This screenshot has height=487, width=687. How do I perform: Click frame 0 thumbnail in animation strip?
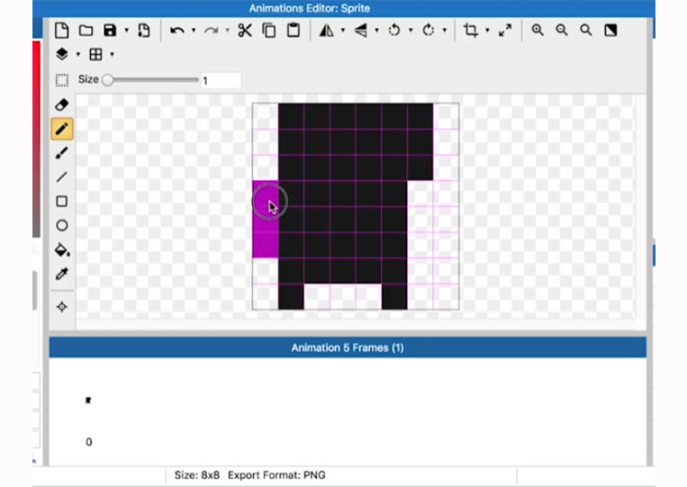pyautogui.click(x=88, y=401)
